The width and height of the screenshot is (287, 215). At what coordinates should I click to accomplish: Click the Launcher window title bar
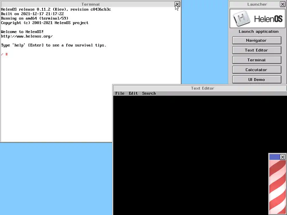click(x=254, y=4)
